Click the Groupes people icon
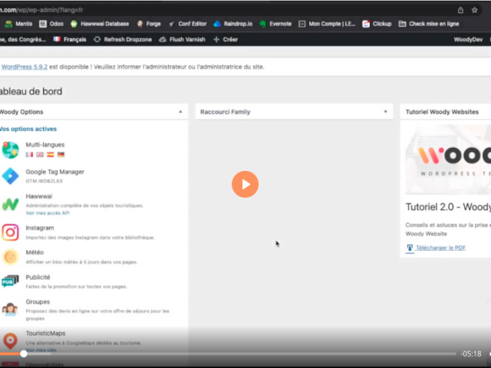The image size is (491, 368). tap(10, 309)
